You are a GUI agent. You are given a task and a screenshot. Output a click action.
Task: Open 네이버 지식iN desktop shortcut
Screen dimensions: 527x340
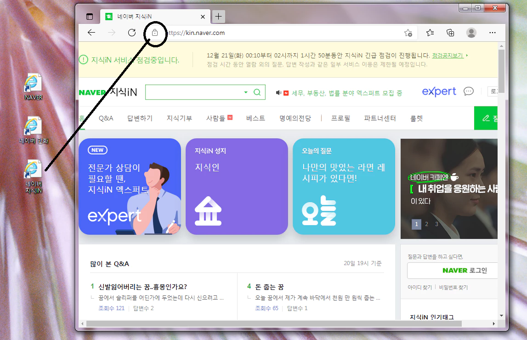tap(33, 176)
